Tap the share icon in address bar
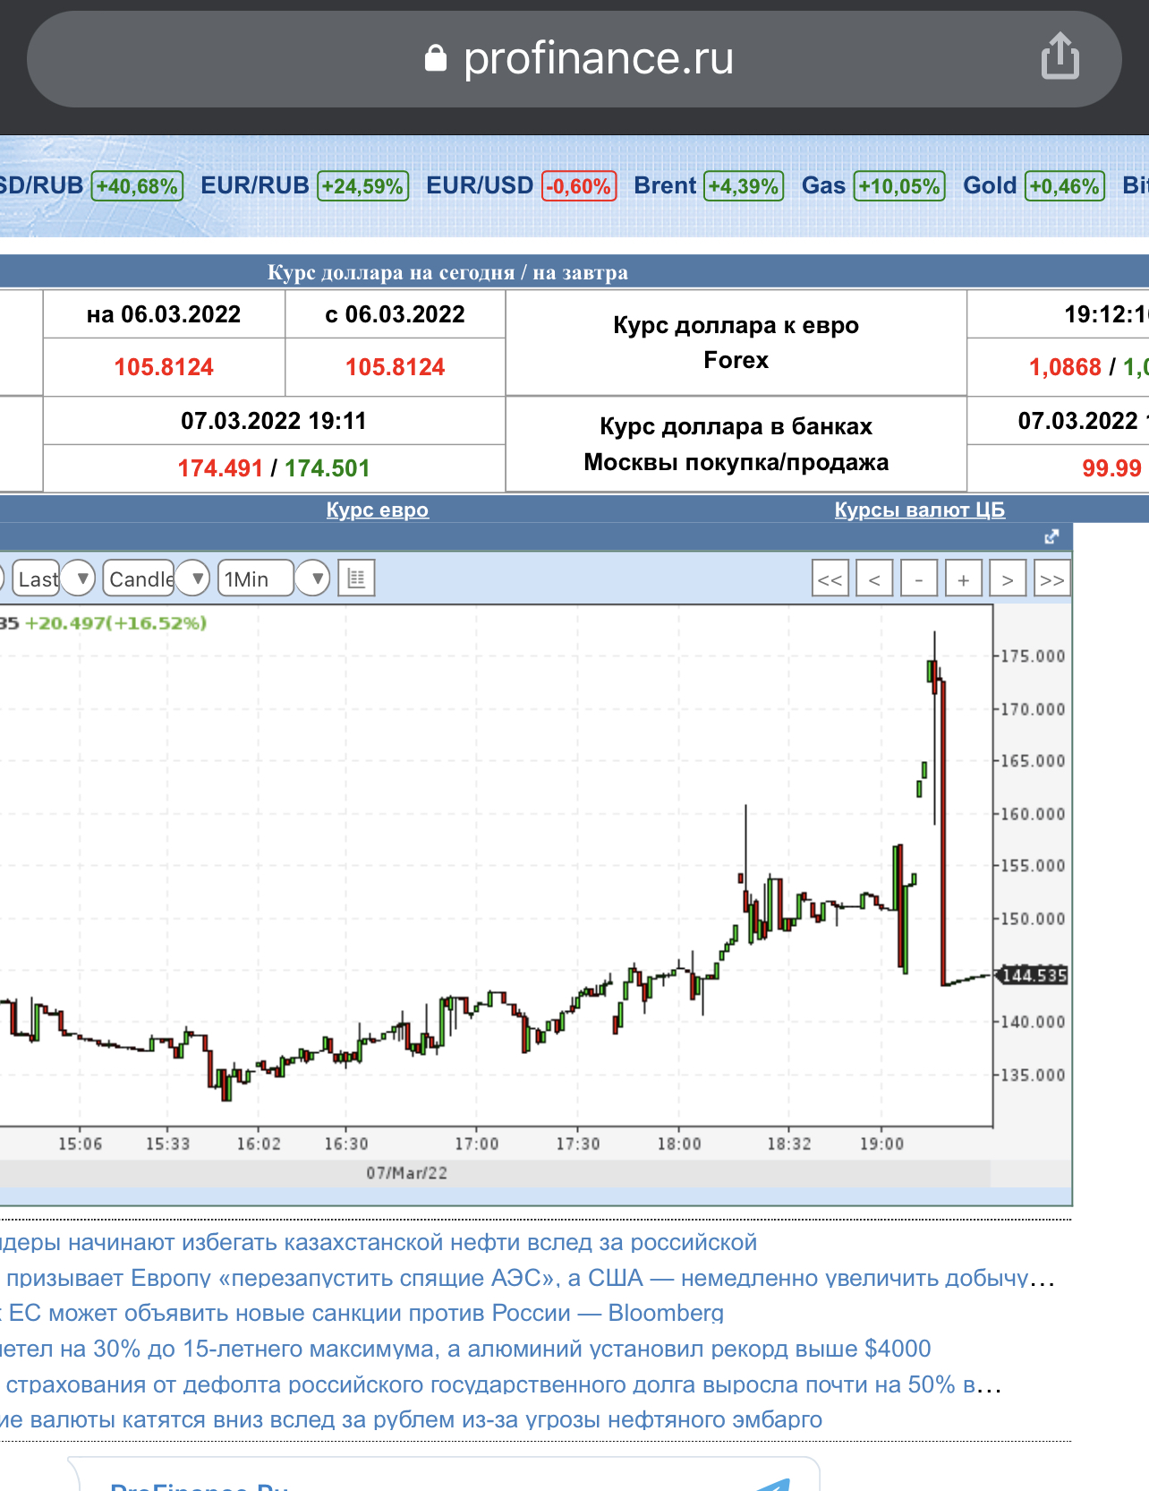The height and width of the screenshot is (1491, 1149). (1060, 56)
